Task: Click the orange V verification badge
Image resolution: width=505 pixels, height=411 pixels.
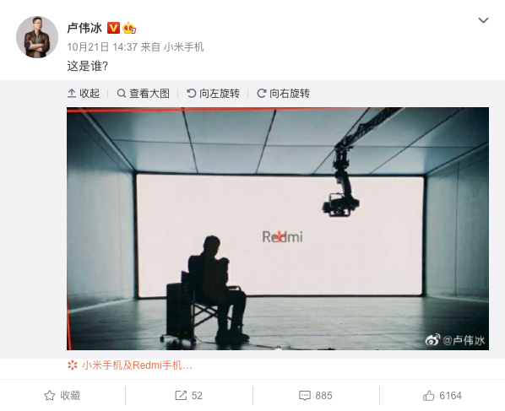Action: click(x=113, y=29)
